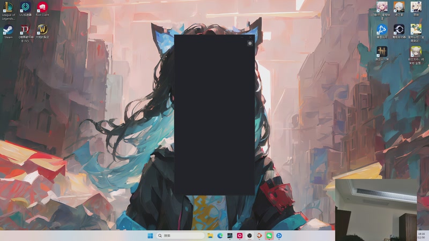The height and width of the screenshot is (241, 429).
Task: Open the Diablo IV desktop shortcut
Action: click(x=25, y=33)
